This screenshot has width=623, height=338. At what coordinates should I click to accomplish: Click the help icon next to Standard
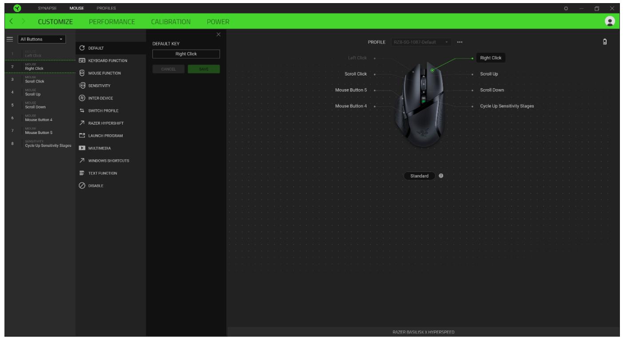[x=440, y=176]
